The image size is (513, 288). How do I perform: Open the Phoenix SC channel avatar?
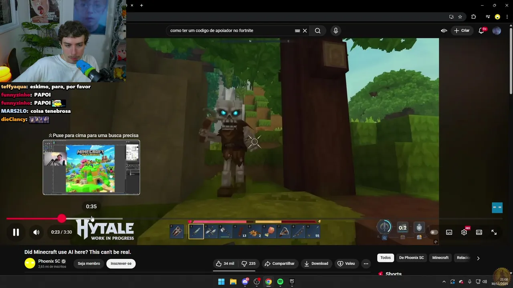pyautogui.click(x=30, y=263)
